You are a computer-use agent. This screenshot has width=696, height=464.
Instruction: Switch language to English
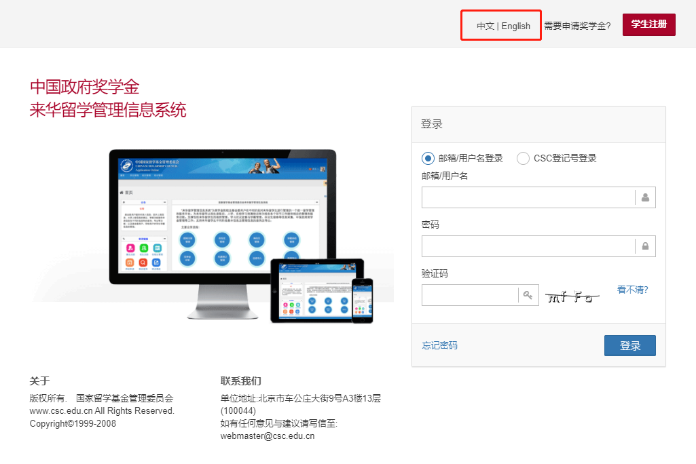[516, 26]
